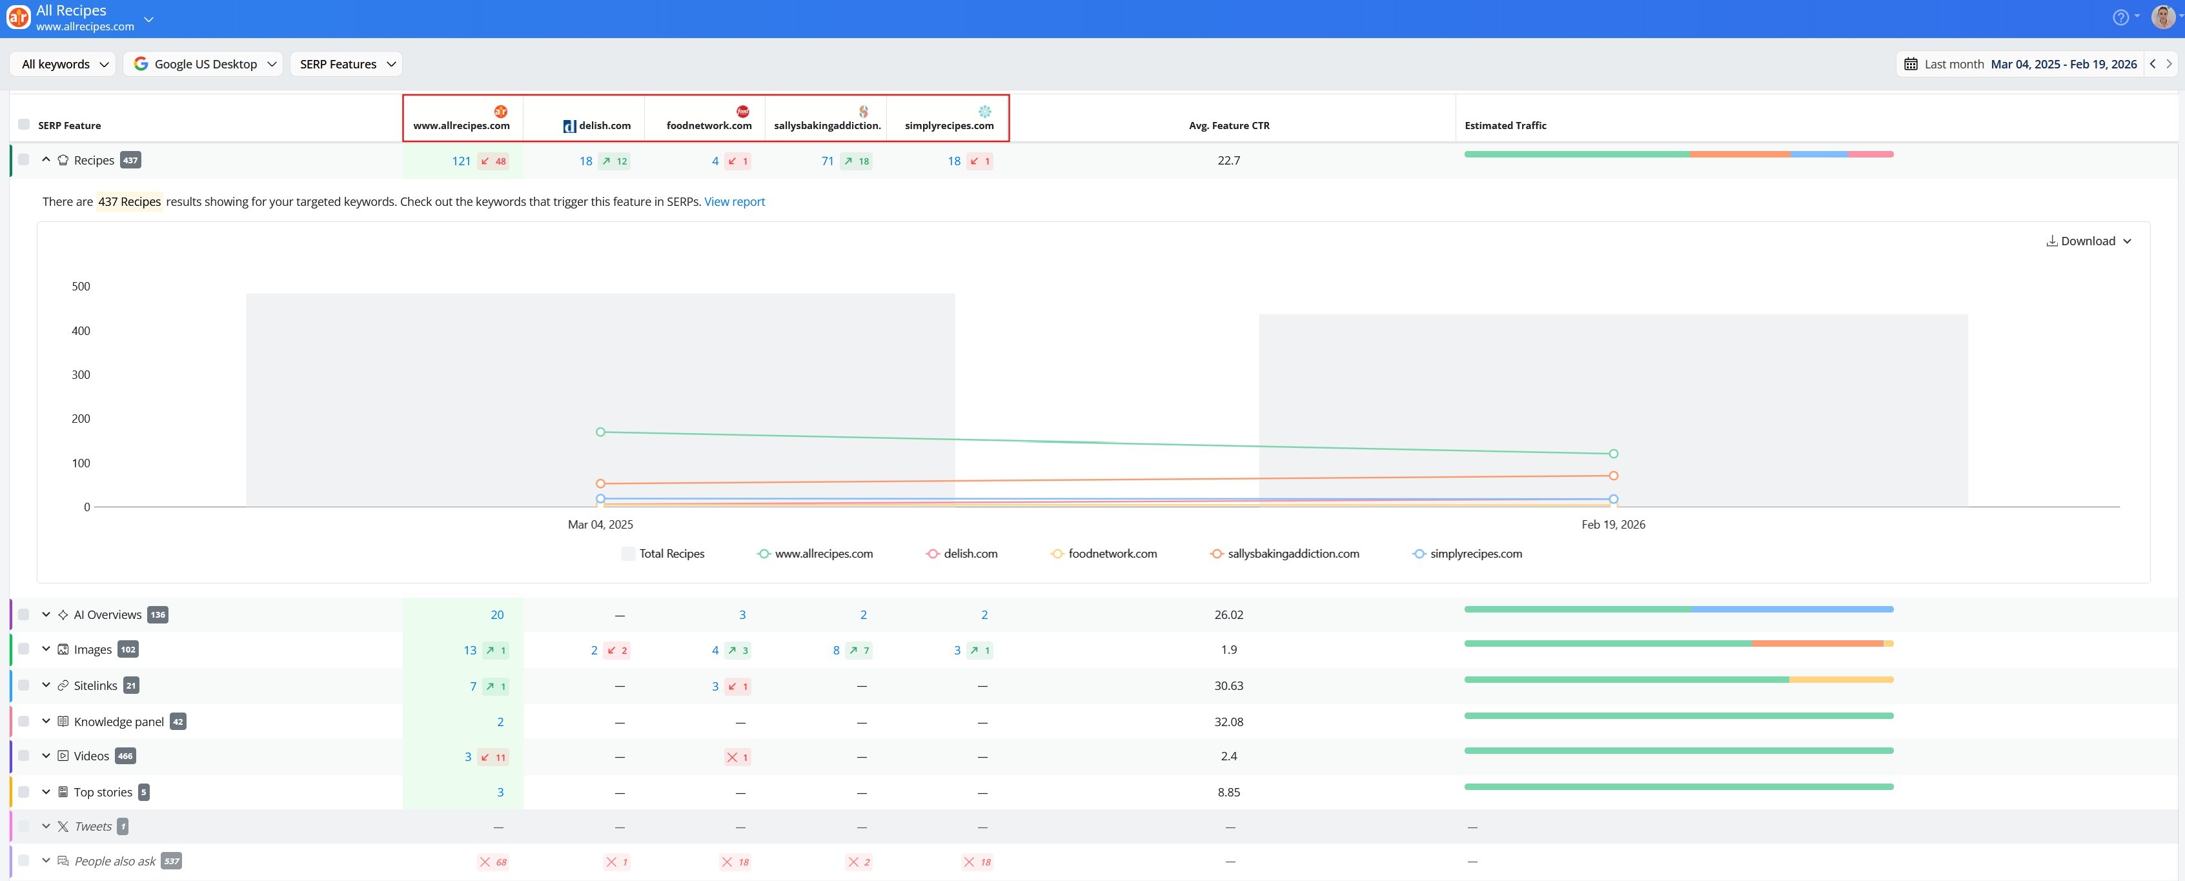Check the AI Overviews row checkbox
This screenshot has height=881, width=2185.
pos(24,614)
